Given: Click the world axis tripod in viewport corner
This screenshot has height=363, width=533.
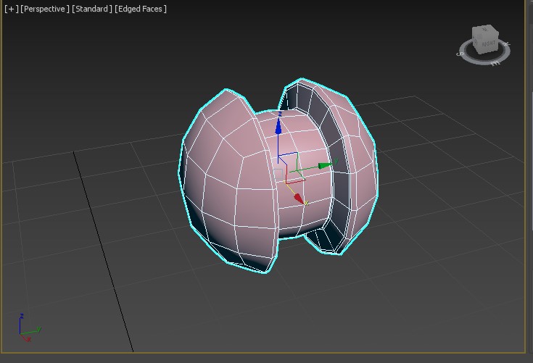Looking at the screenshot, I should 28,330.
